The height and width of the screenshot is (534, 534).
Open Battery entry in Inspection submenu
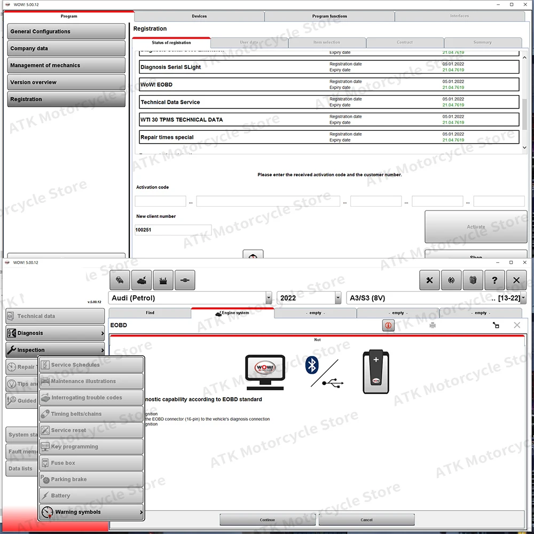pyautogui.click(x=91, y=496)
